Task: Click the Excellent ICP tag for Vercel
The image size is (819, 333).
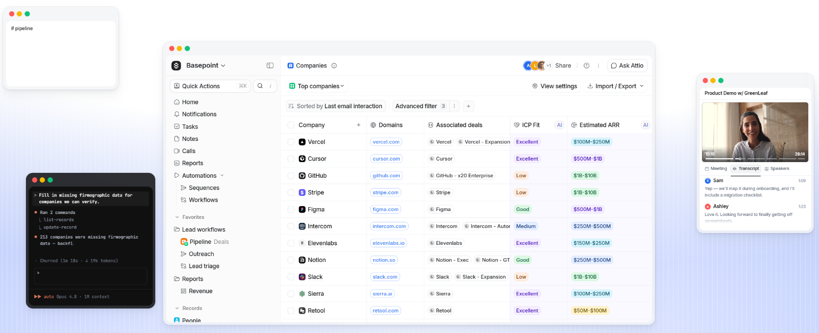Action: [x=527, y=142]
